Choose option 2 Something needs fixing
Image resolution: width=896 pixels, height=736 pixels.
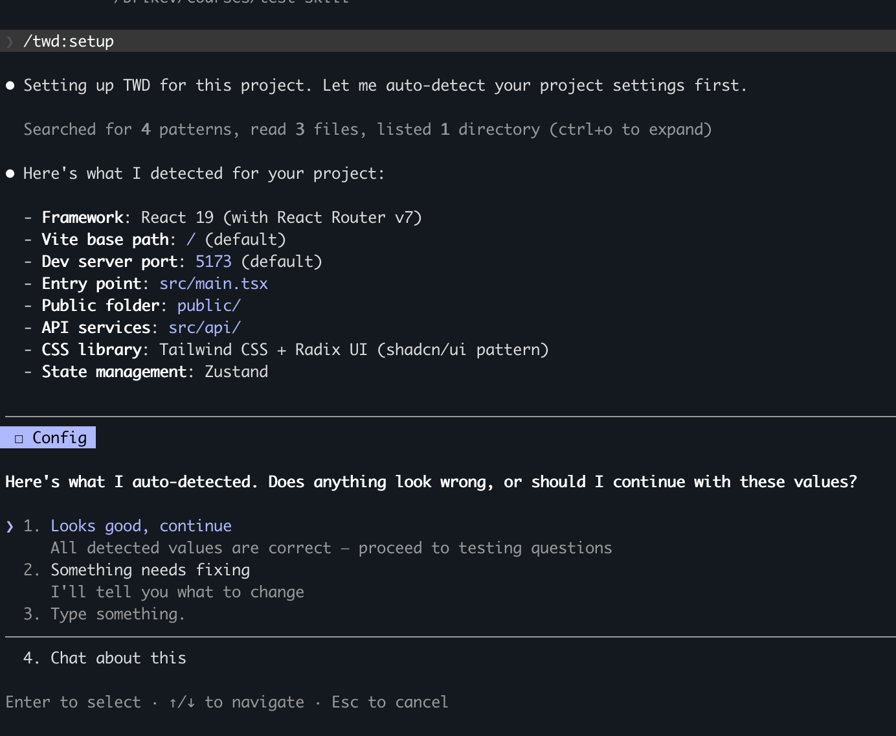(x=150, y=570)
